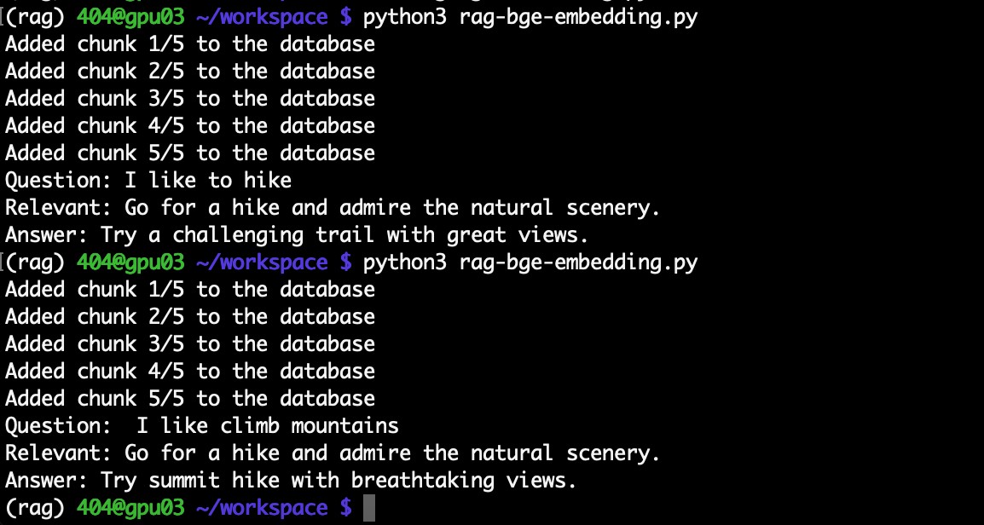Click the first "Added chunk 2/5" output line
The width and height of the screenshot is (984, 525).
[190, 72]
